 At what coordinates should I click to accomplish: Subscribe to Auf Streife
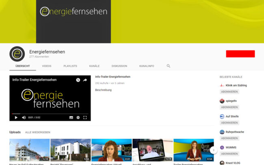(229, 123)
